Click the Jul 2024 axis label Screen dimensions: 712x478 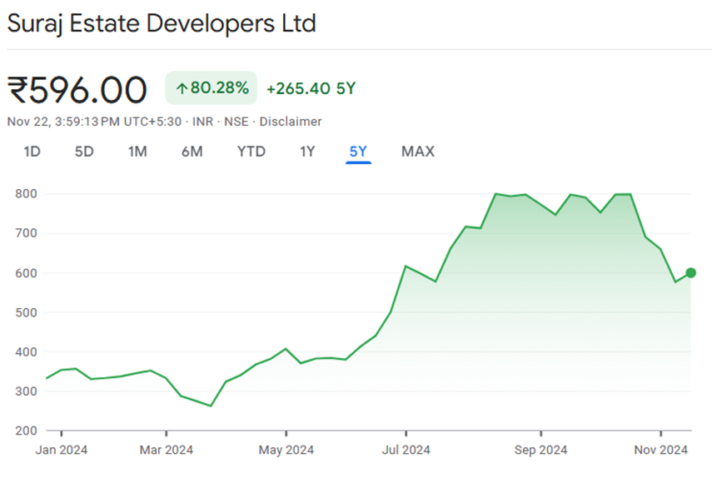(406, 450)
